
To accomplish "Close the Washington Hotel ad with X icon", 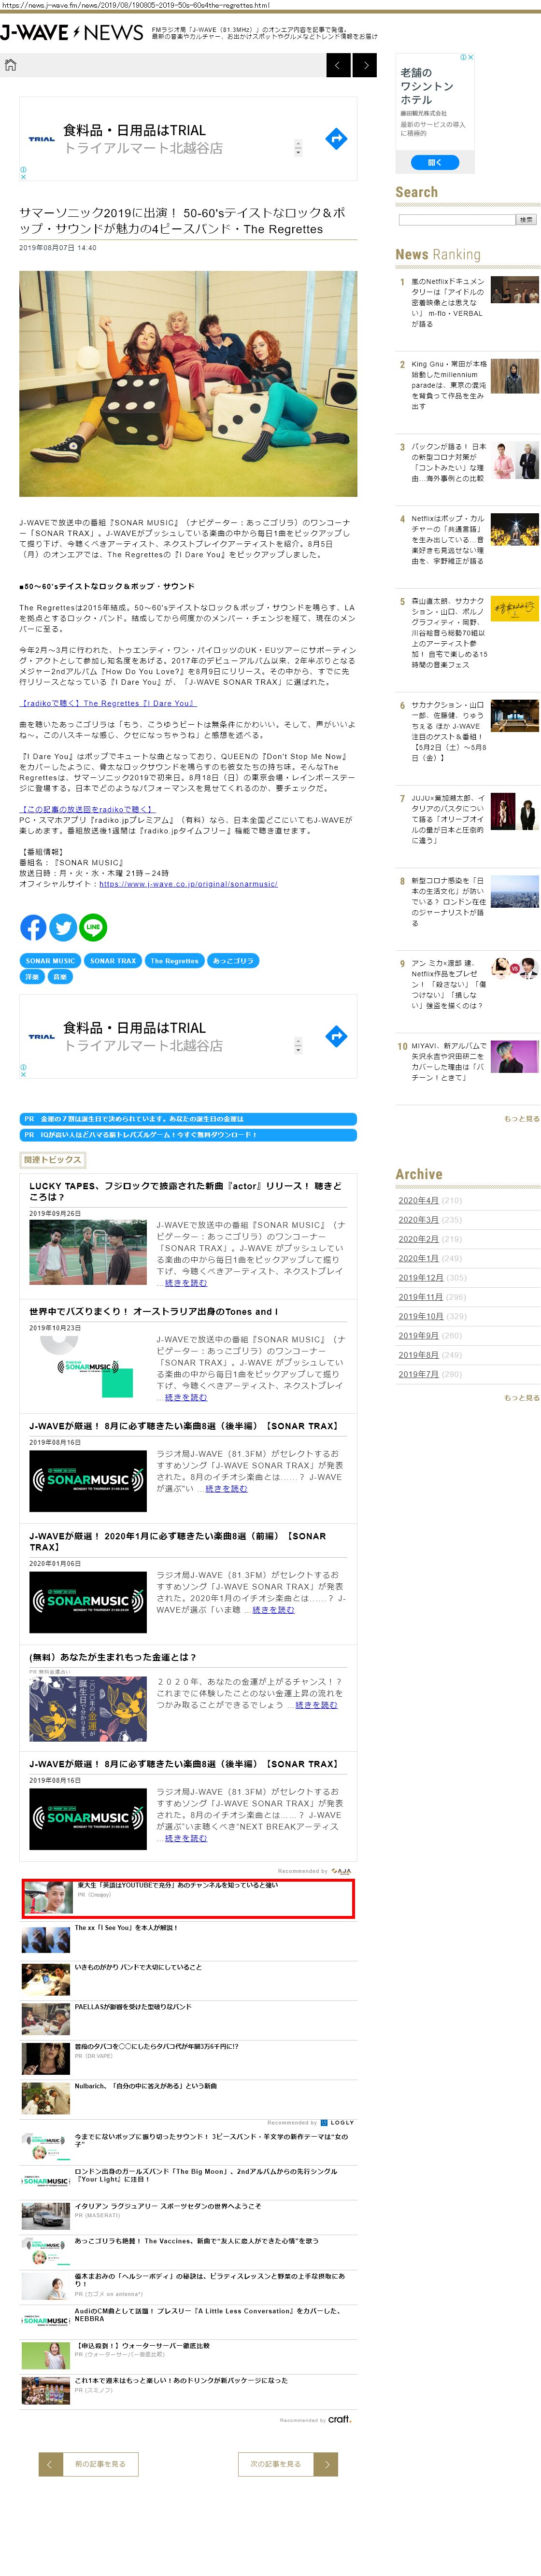I will coord(470,58).
